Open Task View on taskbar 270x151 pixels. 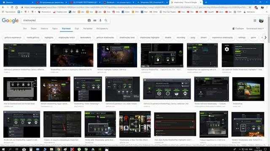click(17, 149)
